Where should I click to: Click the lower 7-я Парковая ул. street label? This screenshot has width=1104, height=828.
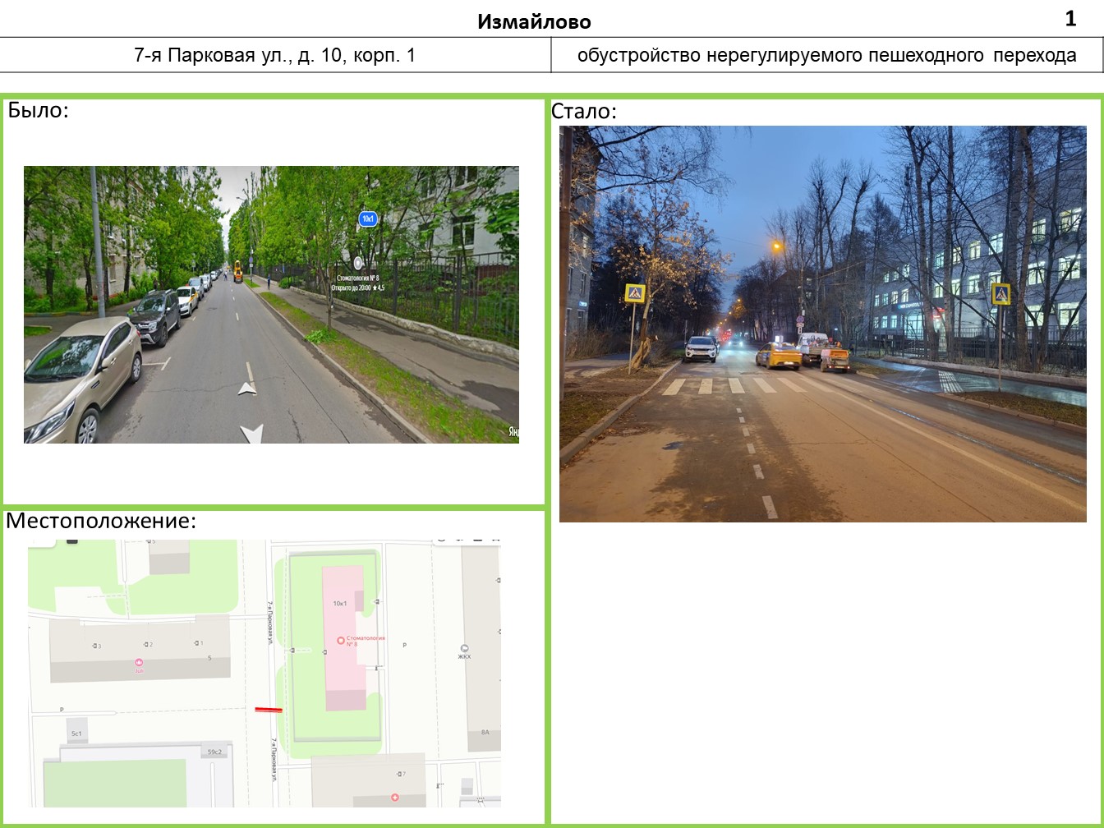coord(274,760)
